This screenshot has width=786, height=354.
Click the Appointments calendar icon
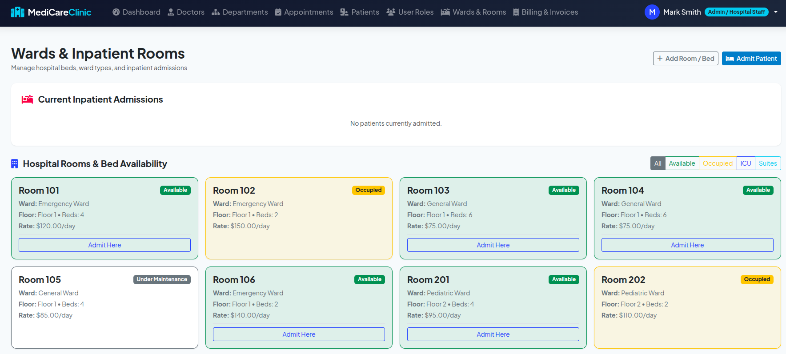tap(278, 12)
